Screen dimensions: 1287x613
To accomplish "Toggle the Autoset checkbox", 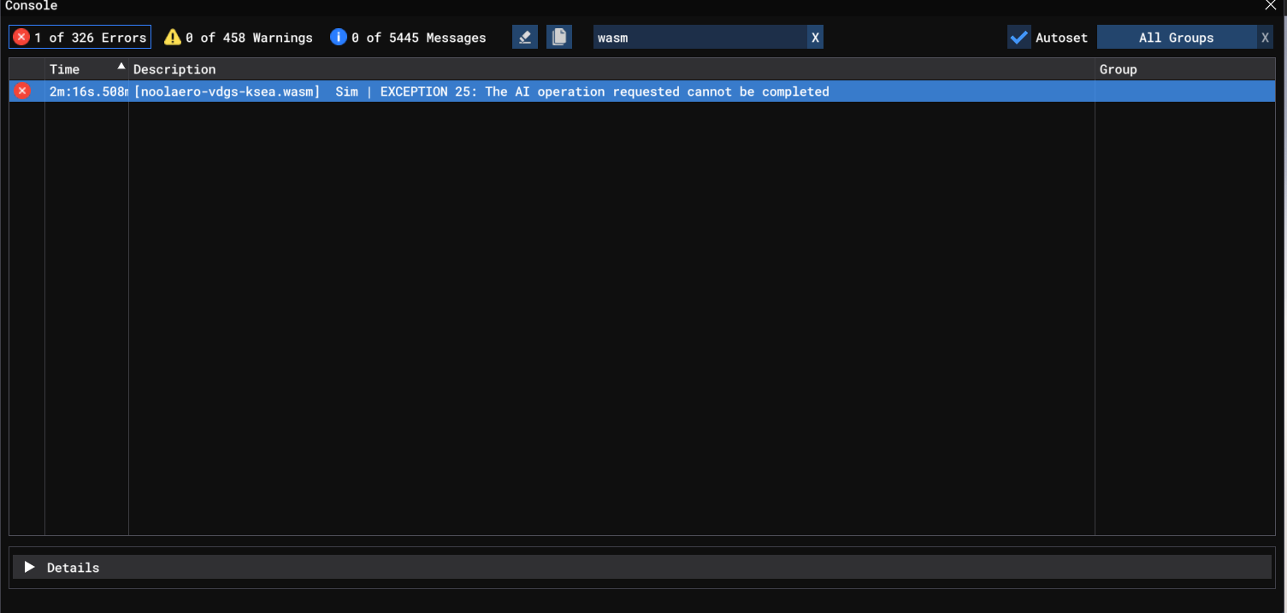I will coord(1018,38).
